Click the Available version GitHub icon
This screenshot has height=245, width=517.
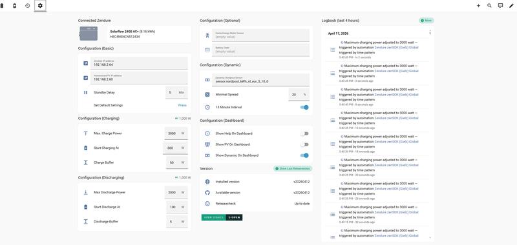coord(207,193)
